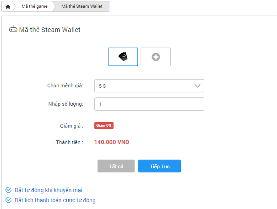Click the 'Tiếp Tục' button

coord(159,166)
